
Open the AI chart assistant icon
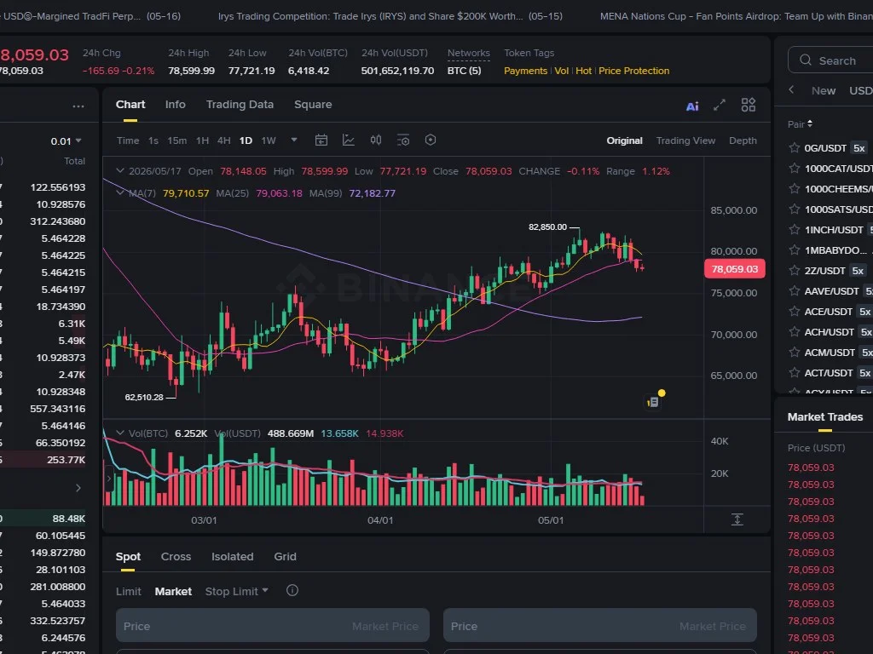click(692, 106)
